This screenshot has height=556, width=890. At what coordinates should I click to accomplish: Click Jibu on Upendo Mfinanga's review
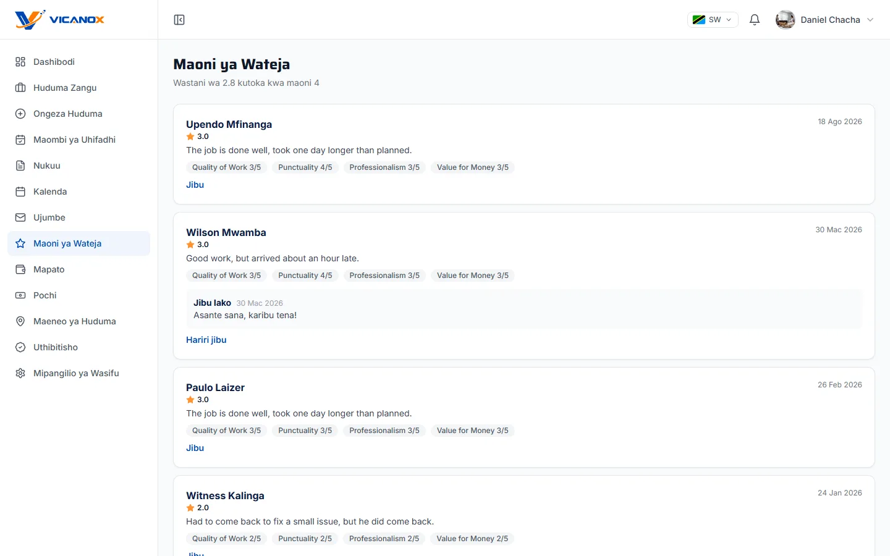[x=195, y=185]
